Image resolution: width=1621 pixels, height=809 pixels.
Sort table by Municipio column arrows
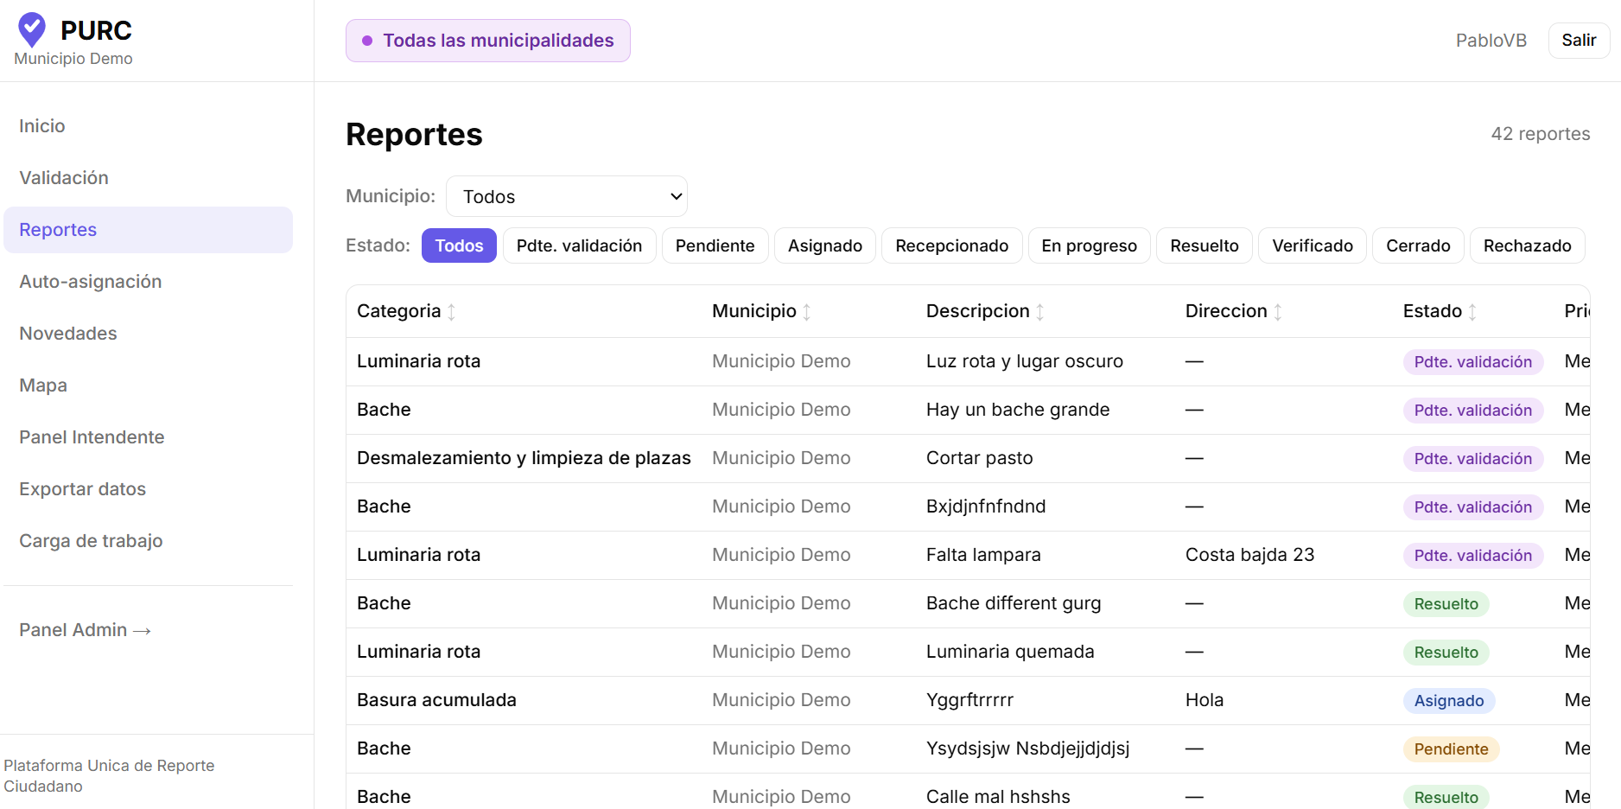[806, 312]
